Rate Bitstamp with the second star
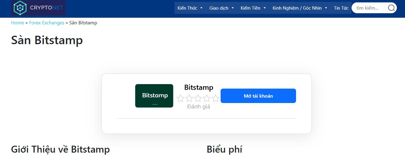405x161 pixels. pyautogui.click(x=189, y=98)
